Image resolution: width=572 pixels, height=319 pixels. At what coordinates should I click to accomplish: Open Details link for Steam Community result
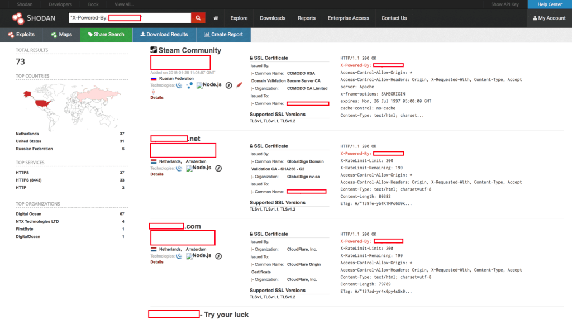(157, 97)
